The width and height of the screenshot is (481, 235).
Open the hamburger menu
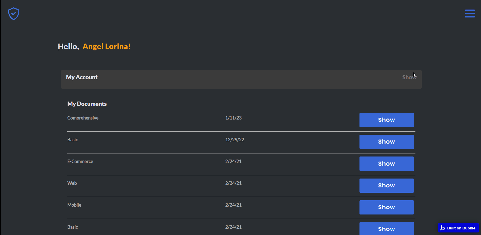[470, 13]
